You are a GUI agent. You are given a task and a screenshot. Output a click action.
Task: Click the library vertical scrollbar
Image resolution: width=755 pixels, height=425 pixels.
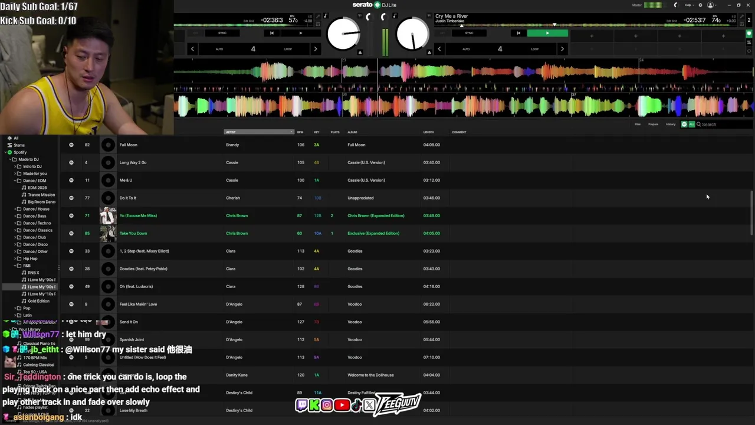(751, 214)
